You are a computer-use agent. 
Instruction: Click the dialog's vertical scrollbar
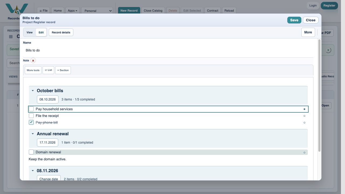(319, 96)
